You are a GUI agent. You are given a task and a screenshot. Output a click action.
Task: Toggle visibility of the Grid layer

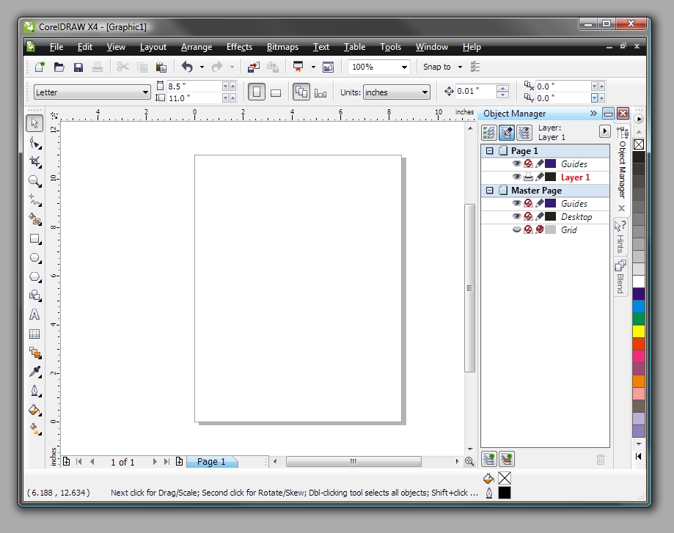click(517, 229)
